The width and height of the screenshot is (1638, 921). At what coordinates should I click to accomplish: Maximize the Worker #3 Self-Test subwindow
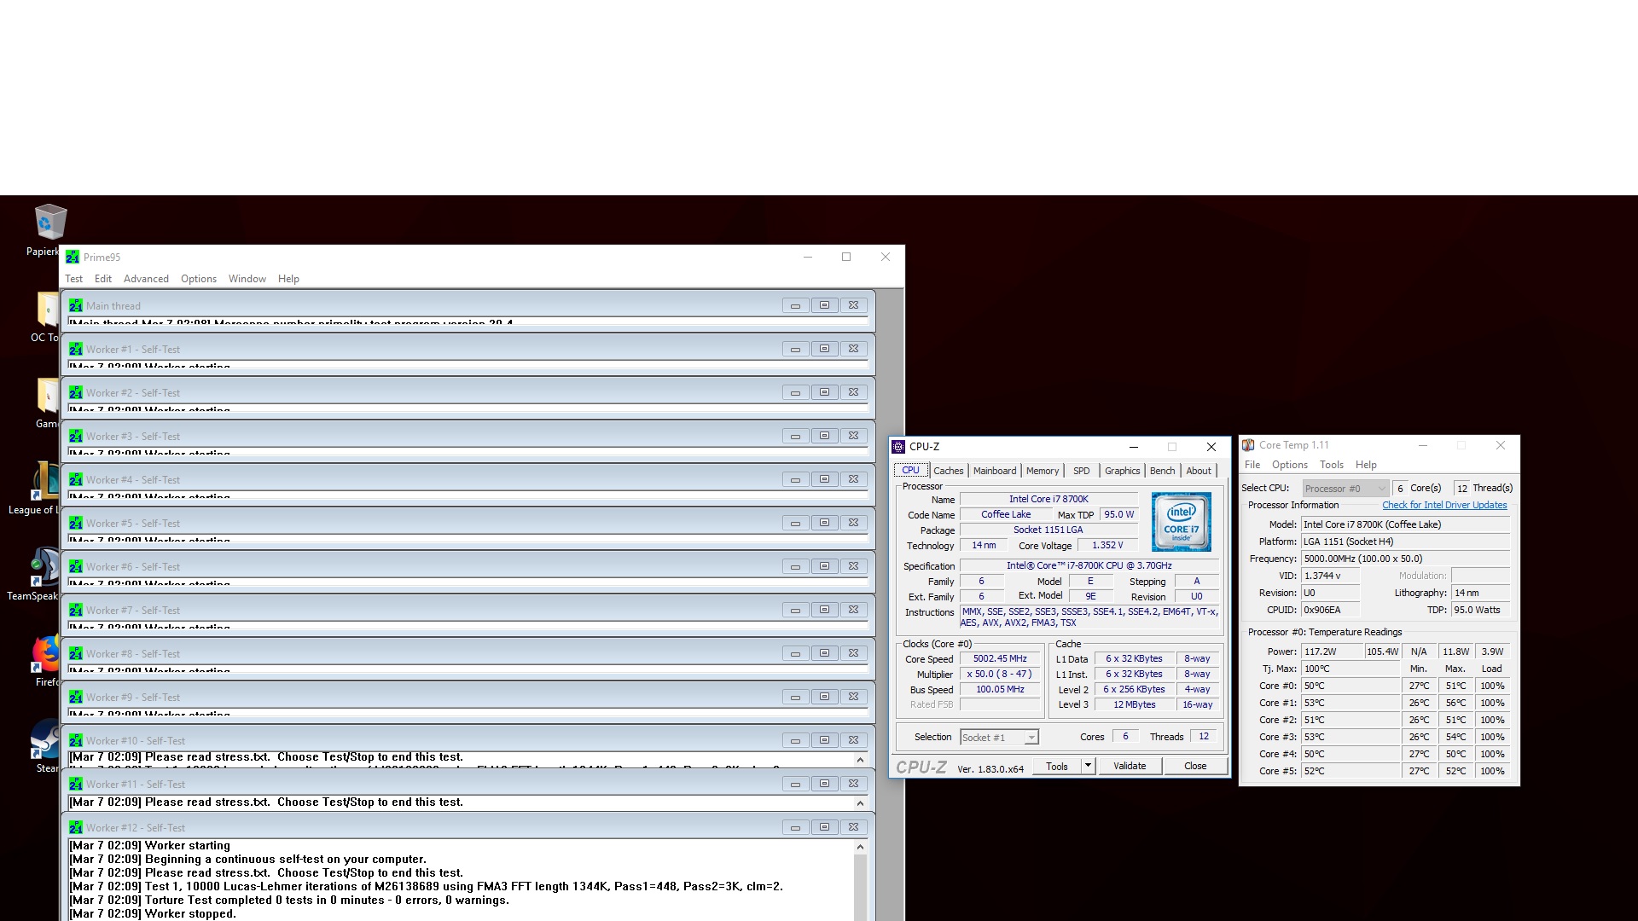pos(824,436)
